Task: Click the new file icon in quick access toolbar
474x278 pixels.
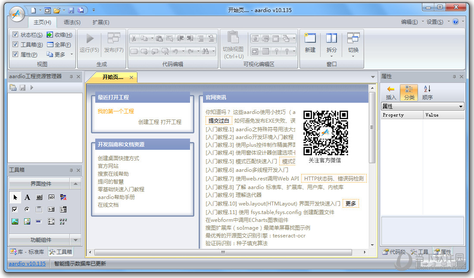Action: 33,10
